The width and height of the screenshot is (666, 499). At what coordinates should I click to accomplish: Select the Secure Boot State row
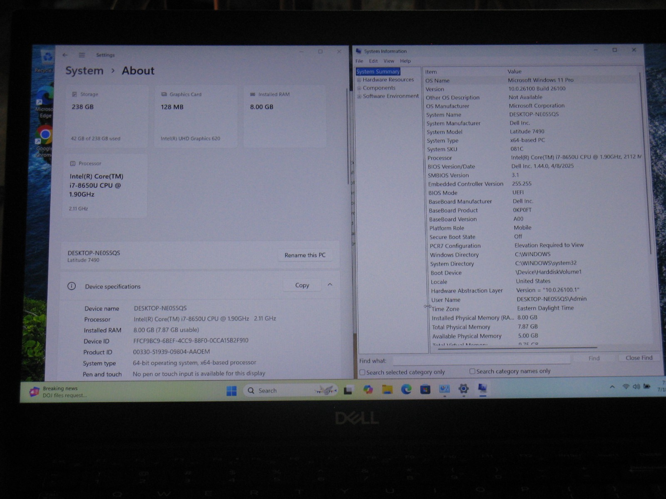537,237
